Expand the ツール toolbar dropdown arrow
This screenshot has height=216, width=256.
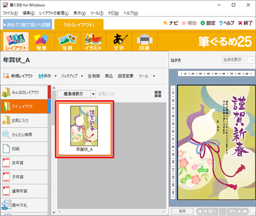tap(154, 76)
